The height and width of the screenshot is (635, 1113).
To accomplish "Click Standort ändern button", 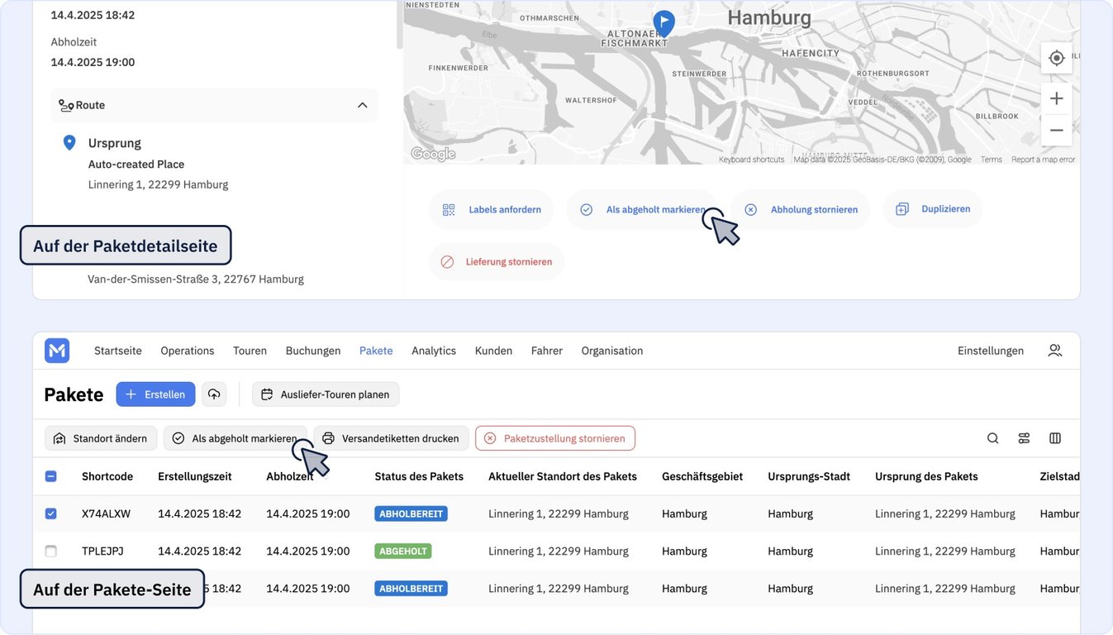I will click(101, 438).
